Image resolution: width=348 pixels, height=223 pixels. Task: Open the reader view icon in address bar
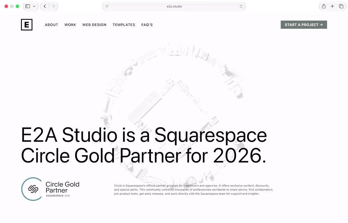point(107,6)
